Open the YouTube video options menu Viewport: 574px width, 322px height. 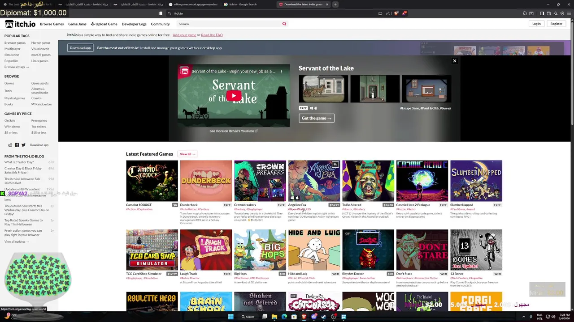282,71
